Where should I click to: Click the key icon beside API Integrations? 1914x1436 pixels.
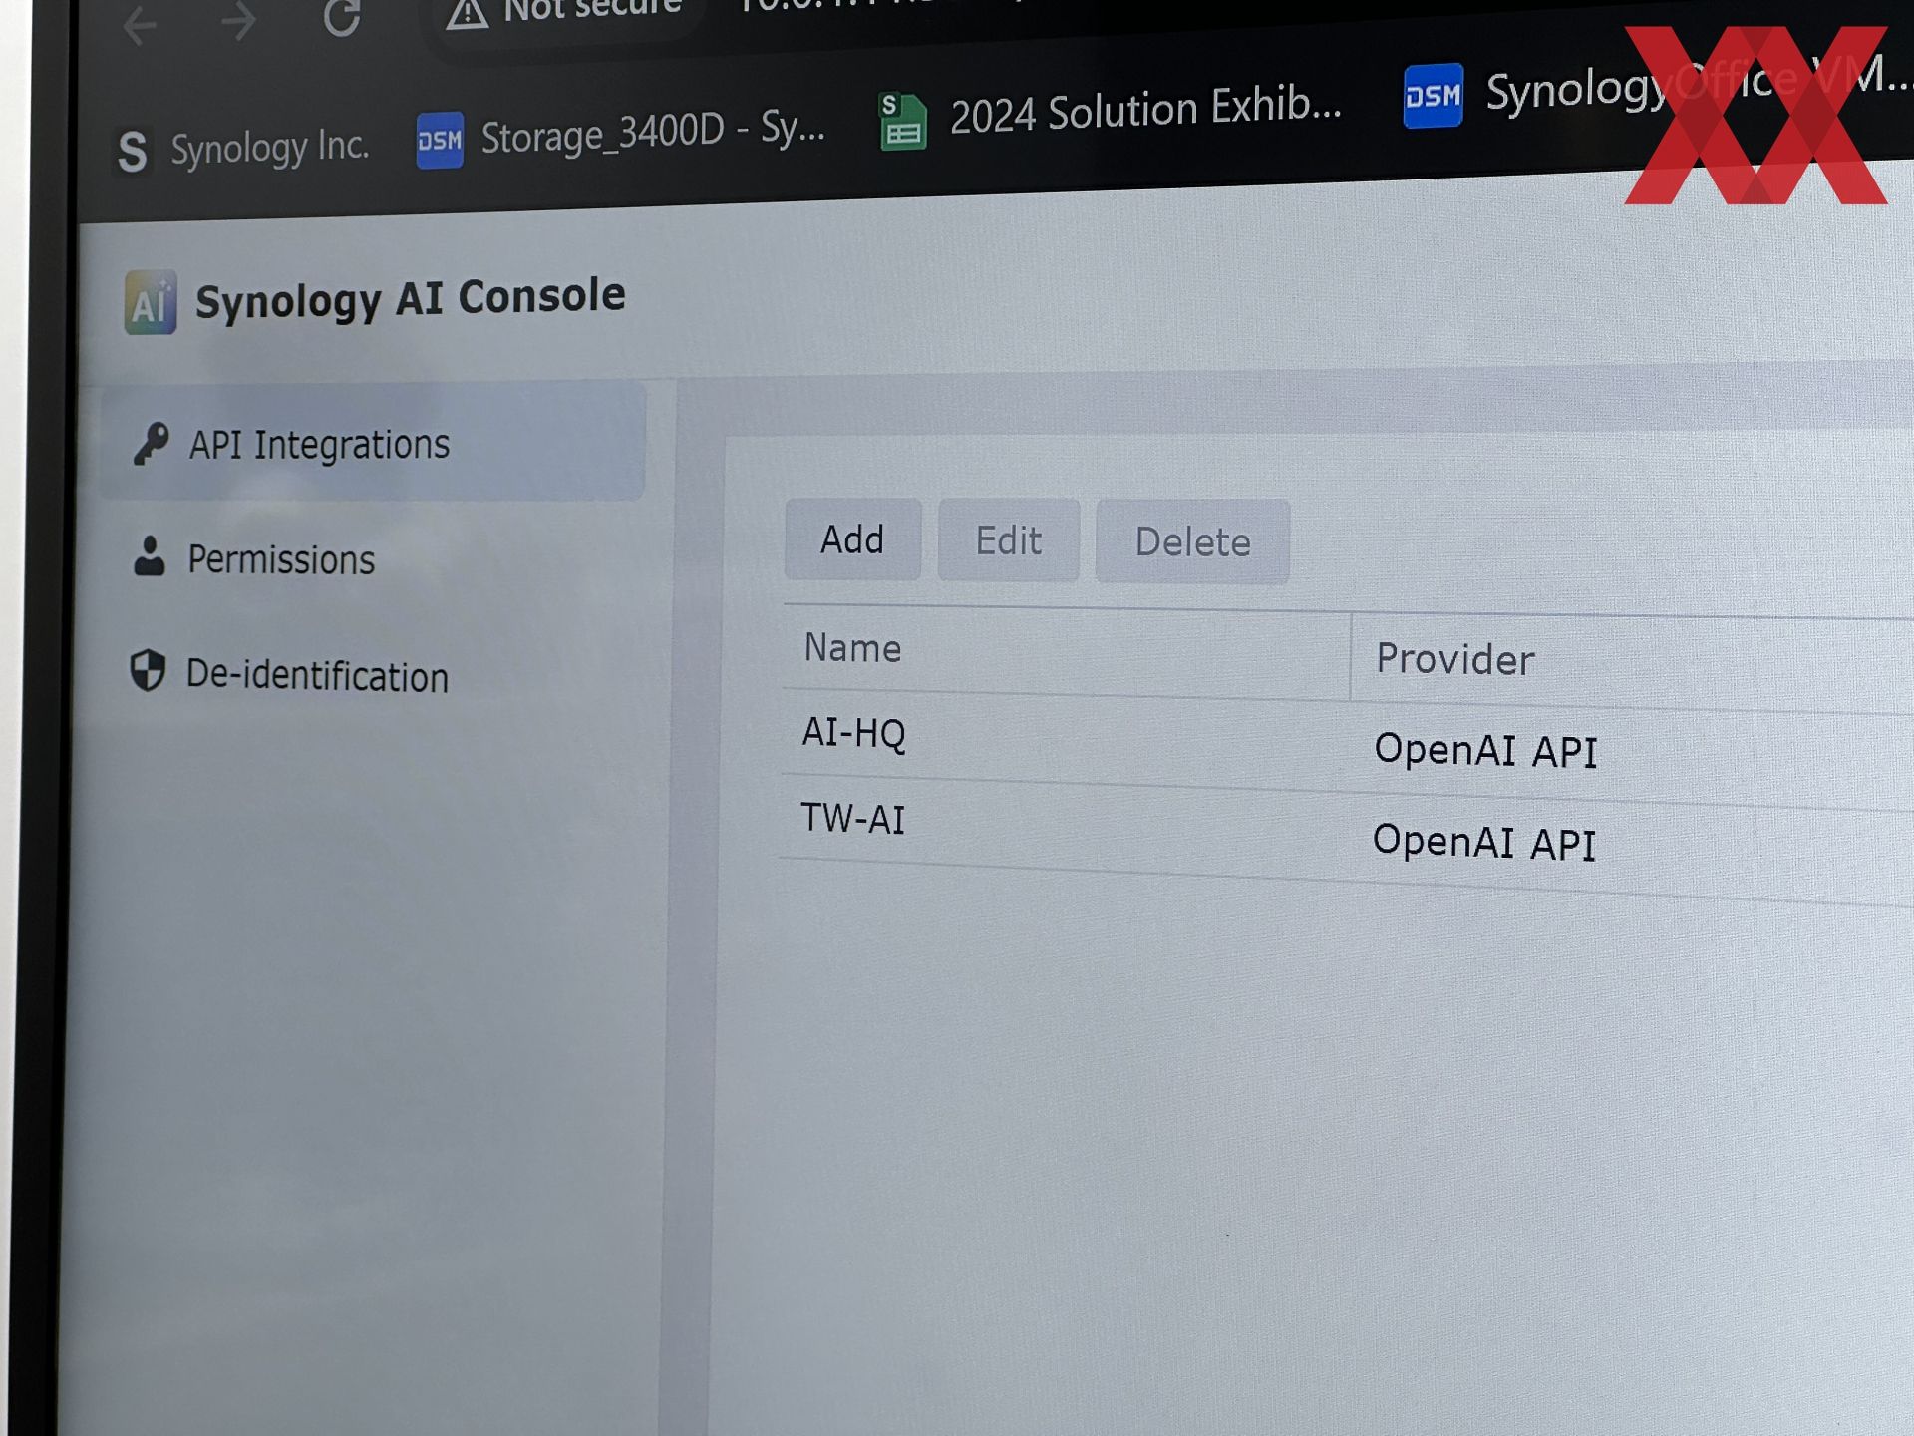coord(152,443)
